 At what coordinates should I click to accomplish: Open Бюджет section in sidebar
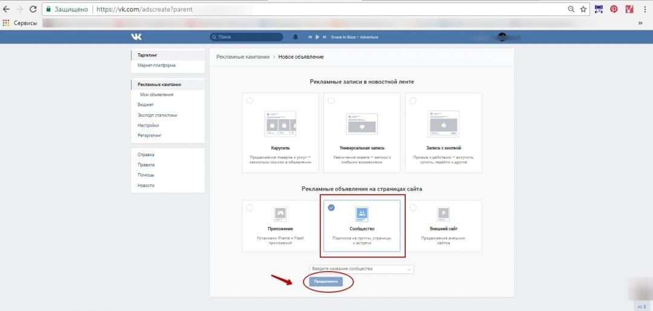click(145, 105)
